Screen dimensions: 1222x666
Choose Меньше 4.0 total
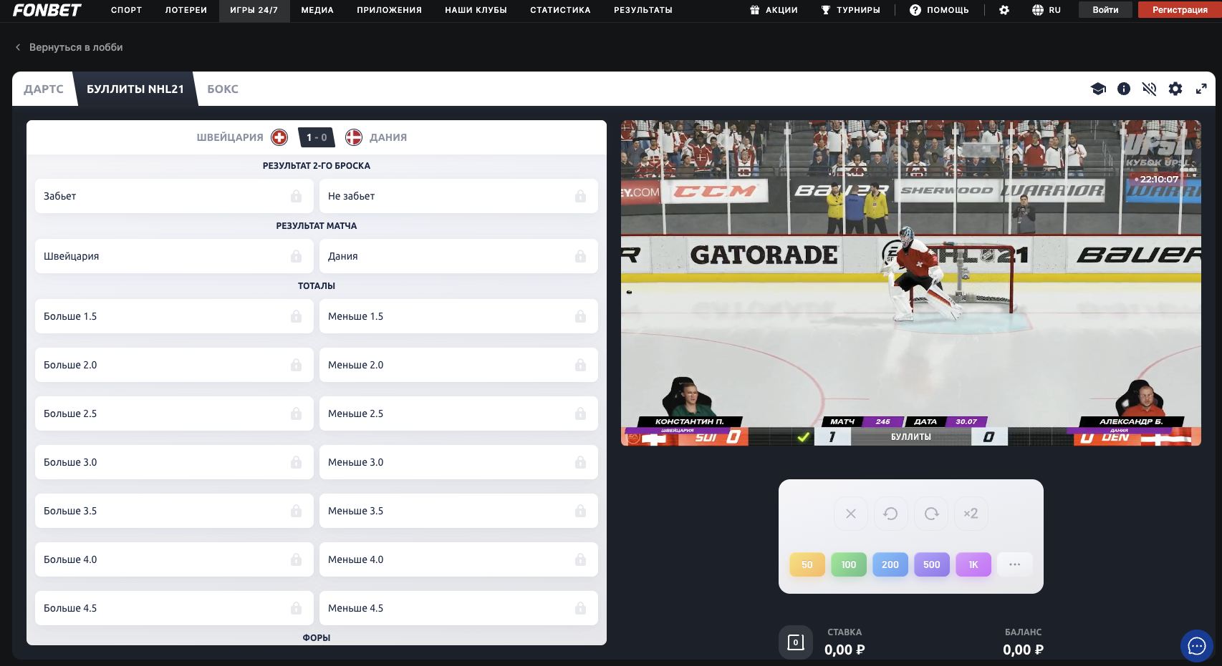click(458, 559)
